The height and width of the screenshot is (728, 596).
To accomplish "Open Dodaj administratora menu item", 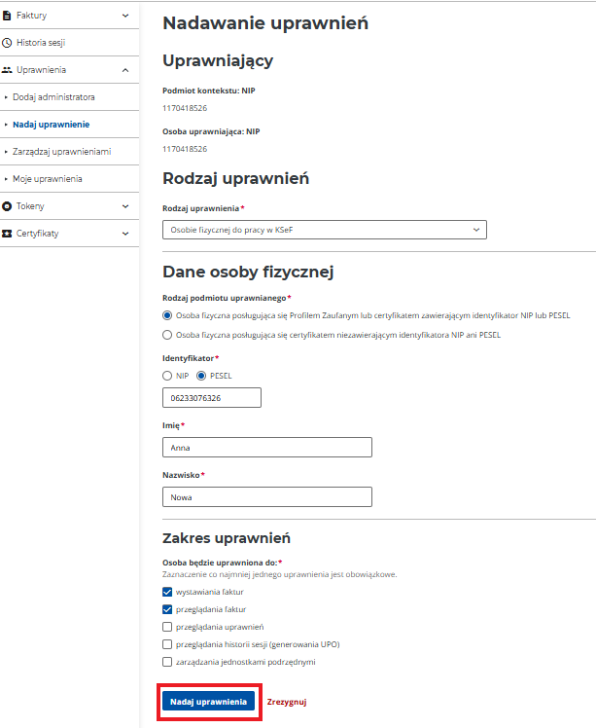I will click(x=53, y=97).
